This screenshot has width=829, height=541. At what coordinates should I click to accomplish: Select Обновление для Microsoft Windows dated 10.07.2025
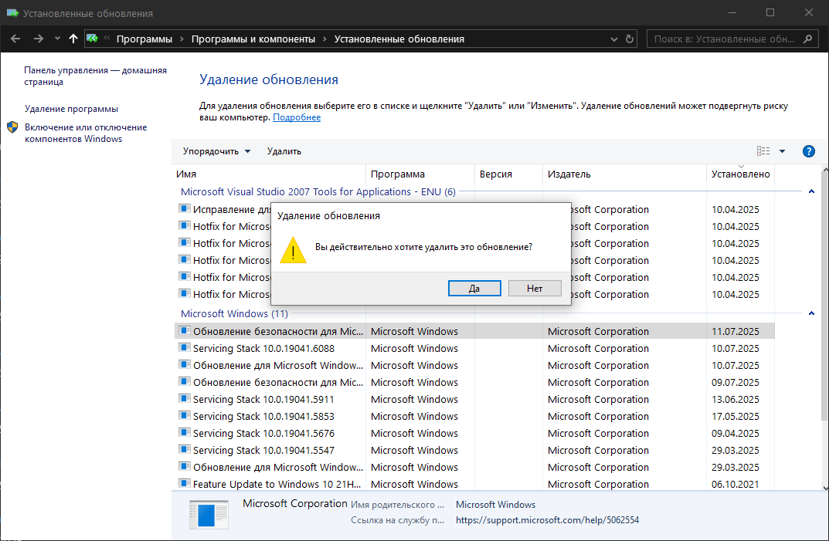pos(474,365)
